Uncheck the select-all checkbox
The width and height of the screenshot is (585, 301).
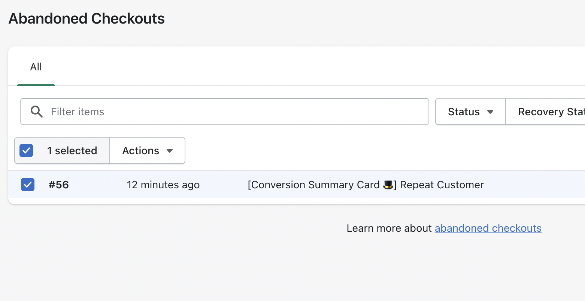point(26,150)
